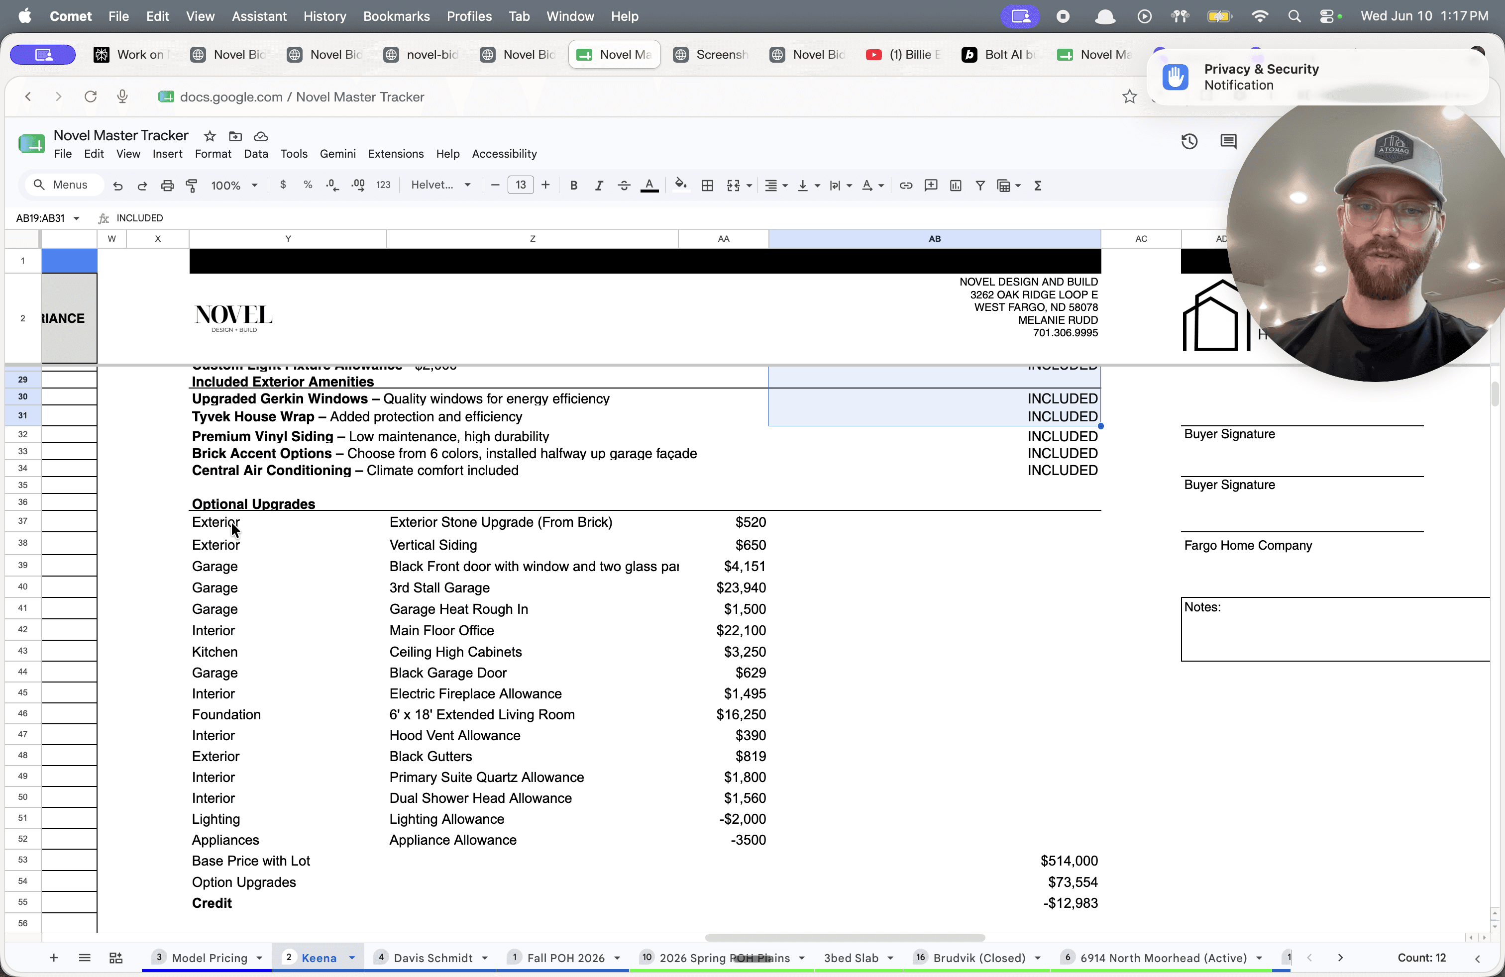Open the Borders tool
1505x977 pixels.
(707, 185)
